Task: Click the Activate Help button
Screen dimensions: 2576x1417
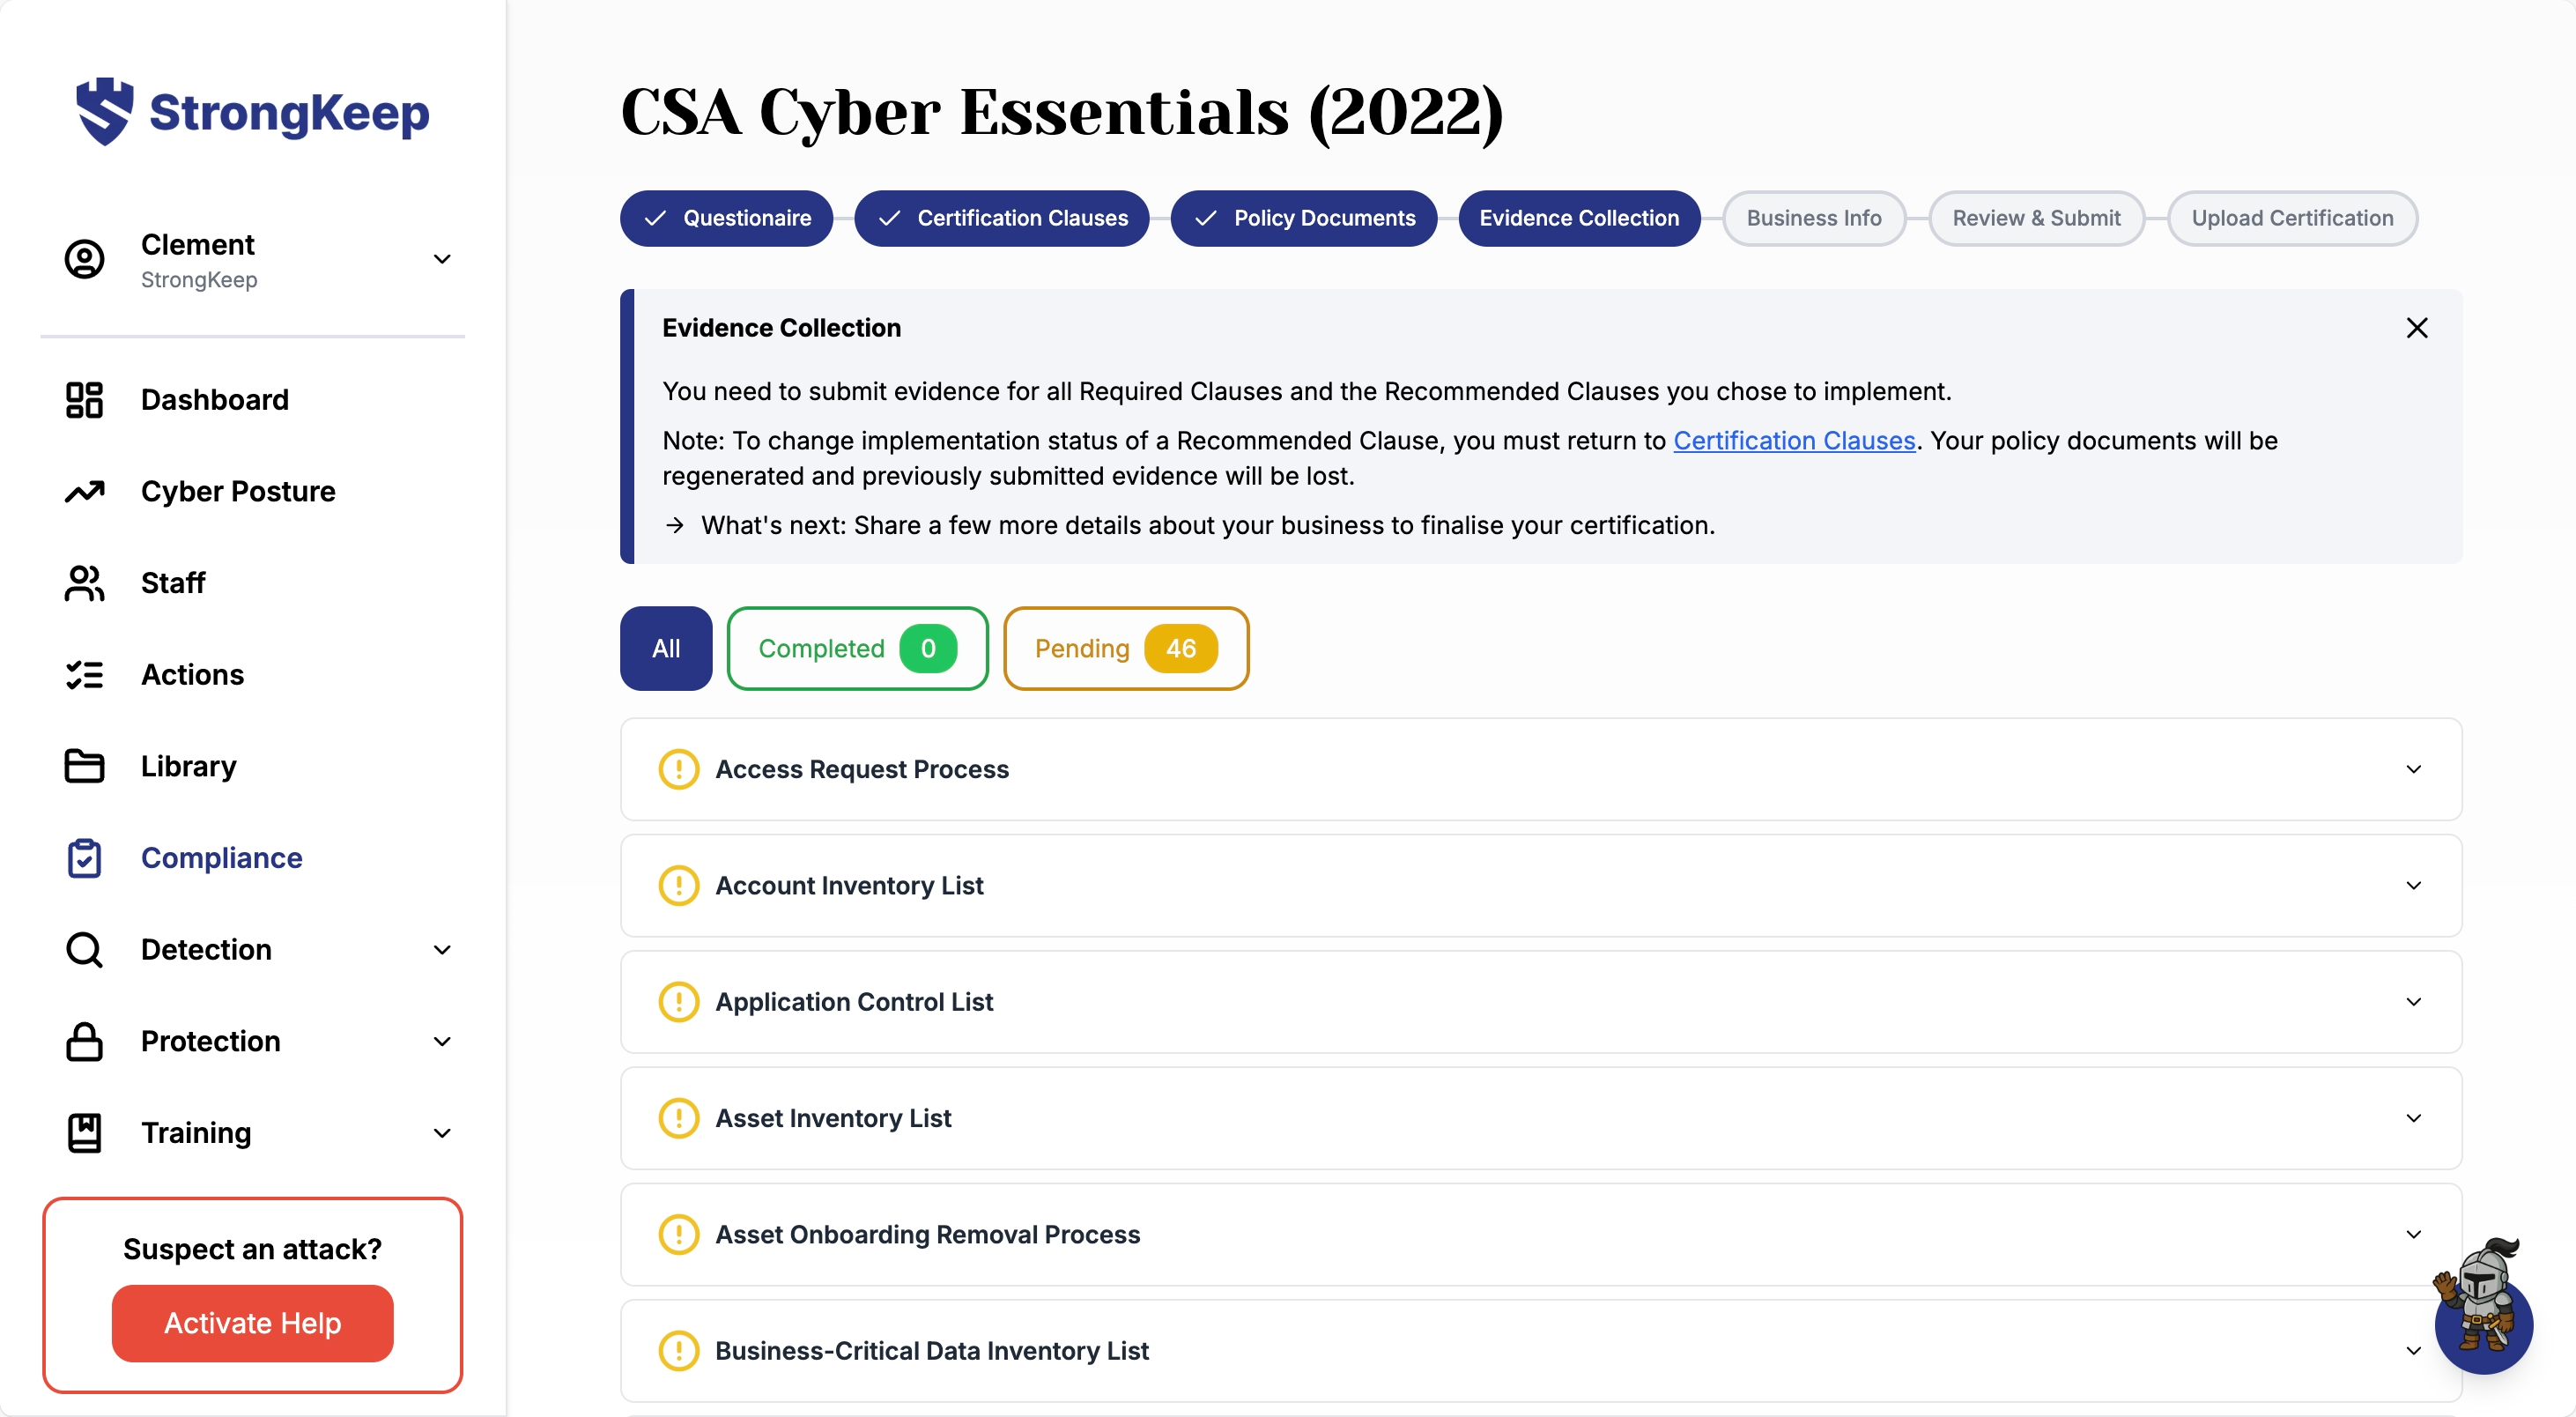Action: pos(252,1322)
